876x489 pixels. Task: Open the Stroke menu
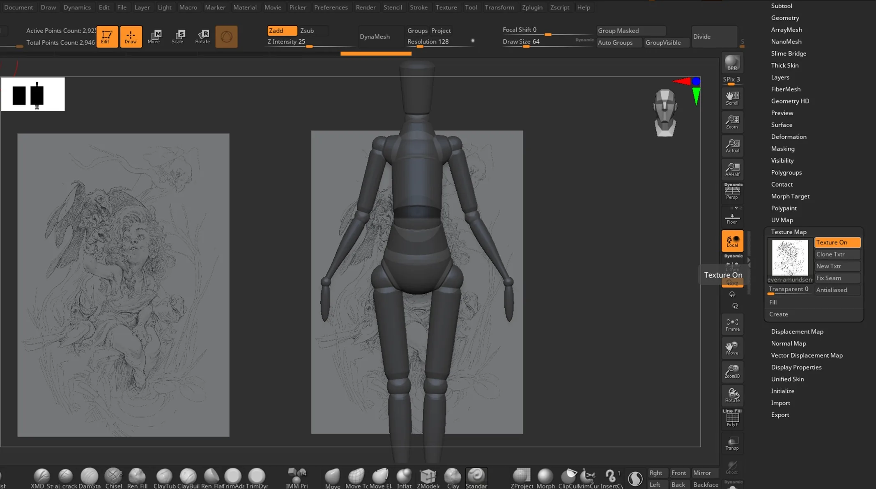coord(418,7)
